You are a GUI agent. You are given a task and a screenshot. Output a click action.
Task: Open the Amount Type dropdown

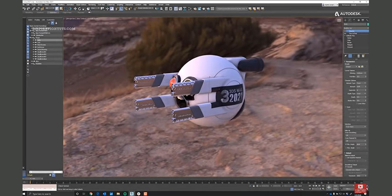click(x=361, y=83)
